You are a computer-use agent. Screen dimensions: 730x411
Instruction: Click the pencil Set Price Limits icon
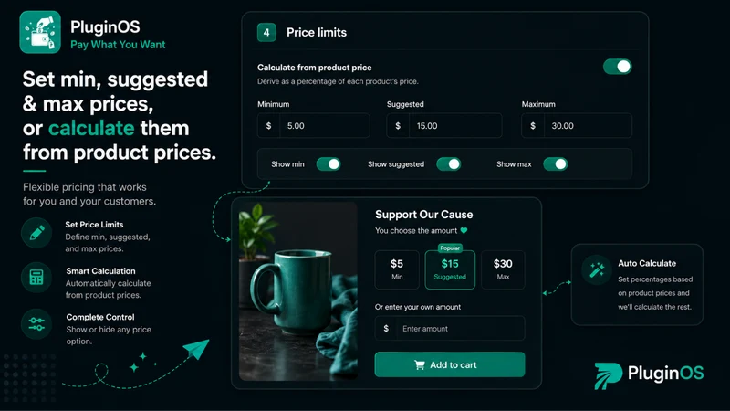[36, 232]
